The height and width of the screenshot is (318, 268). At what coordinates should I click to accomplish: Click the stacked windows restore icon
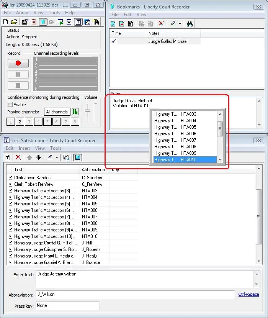point(87,22)
